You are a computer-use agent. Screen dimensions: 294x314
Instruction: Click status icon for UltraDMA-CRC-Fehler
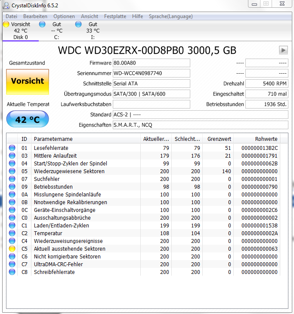tap(12, 264)
